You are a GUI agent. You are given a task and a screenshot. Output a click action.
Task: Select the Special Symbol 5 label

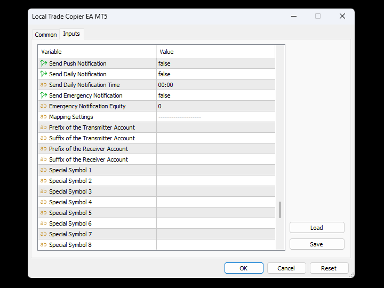pos(70,213)
